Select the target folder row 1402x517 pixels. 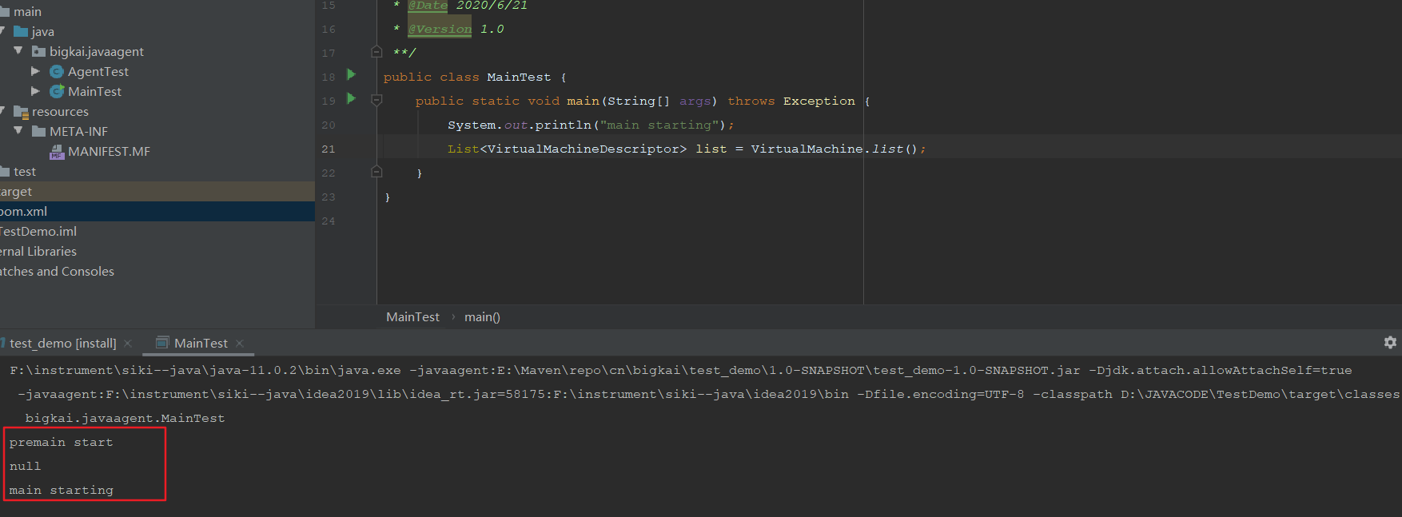tap(157, 192)
